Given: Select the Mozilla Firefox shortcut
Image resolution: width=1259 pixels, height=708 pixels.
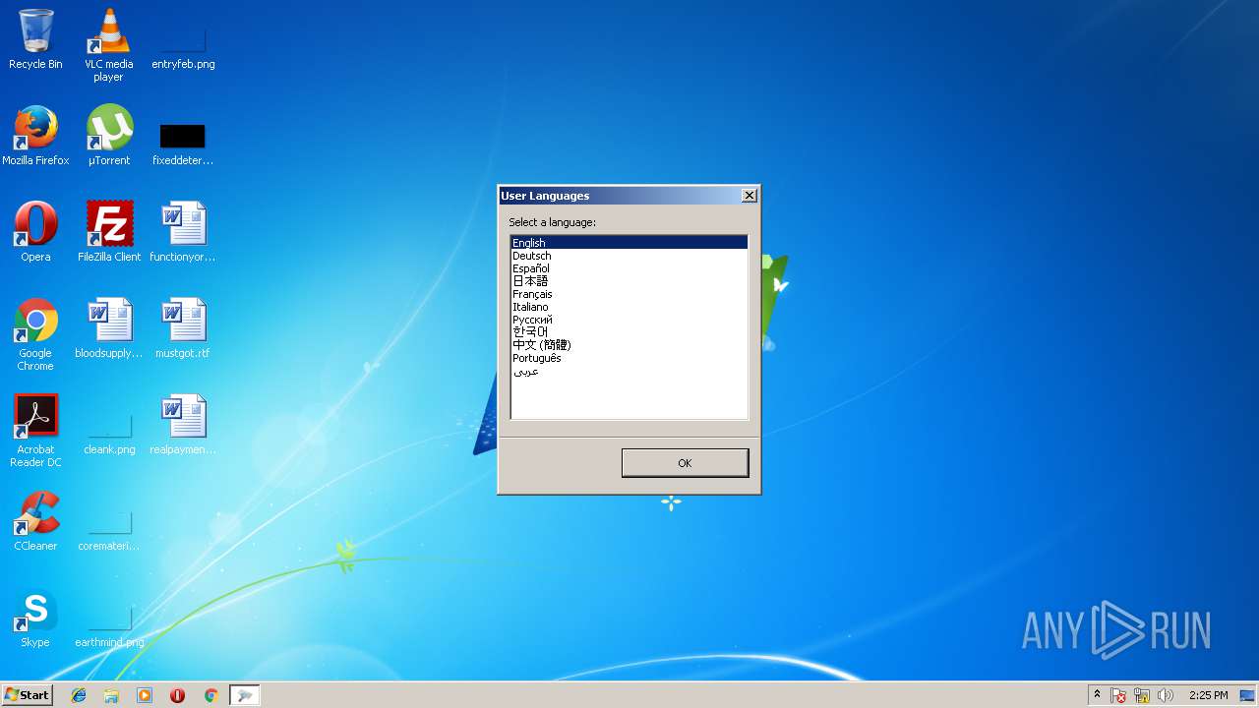Looking at the screenshot, I should pyautogui.click(x=35, y=136).
